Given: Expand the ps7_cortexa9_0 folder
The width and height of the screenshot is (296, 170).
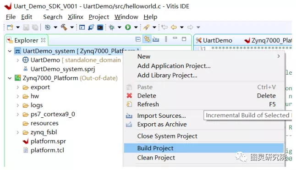Looking at the screenshot, I should pos(18,115).
